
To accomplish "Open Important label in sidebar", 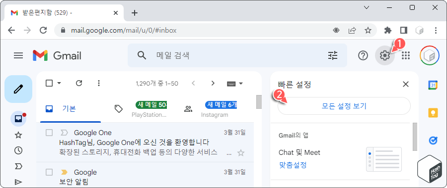I will click(18, 166).
